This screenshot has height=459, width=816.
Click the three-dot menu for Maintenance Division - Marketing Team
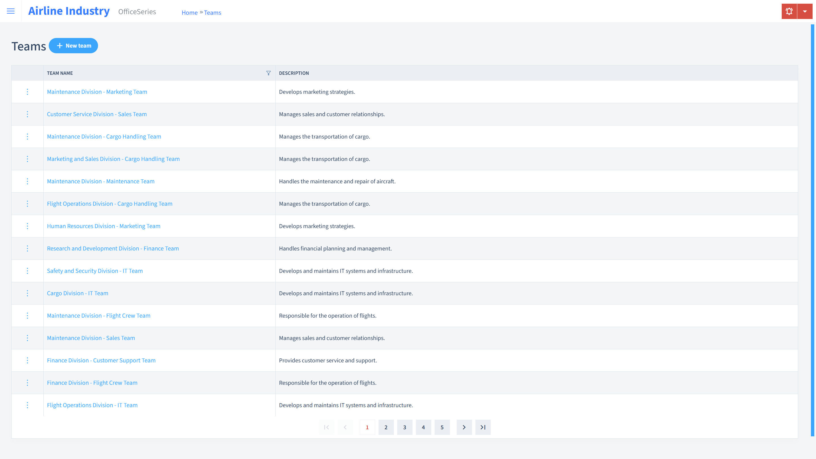coord(27,91)
